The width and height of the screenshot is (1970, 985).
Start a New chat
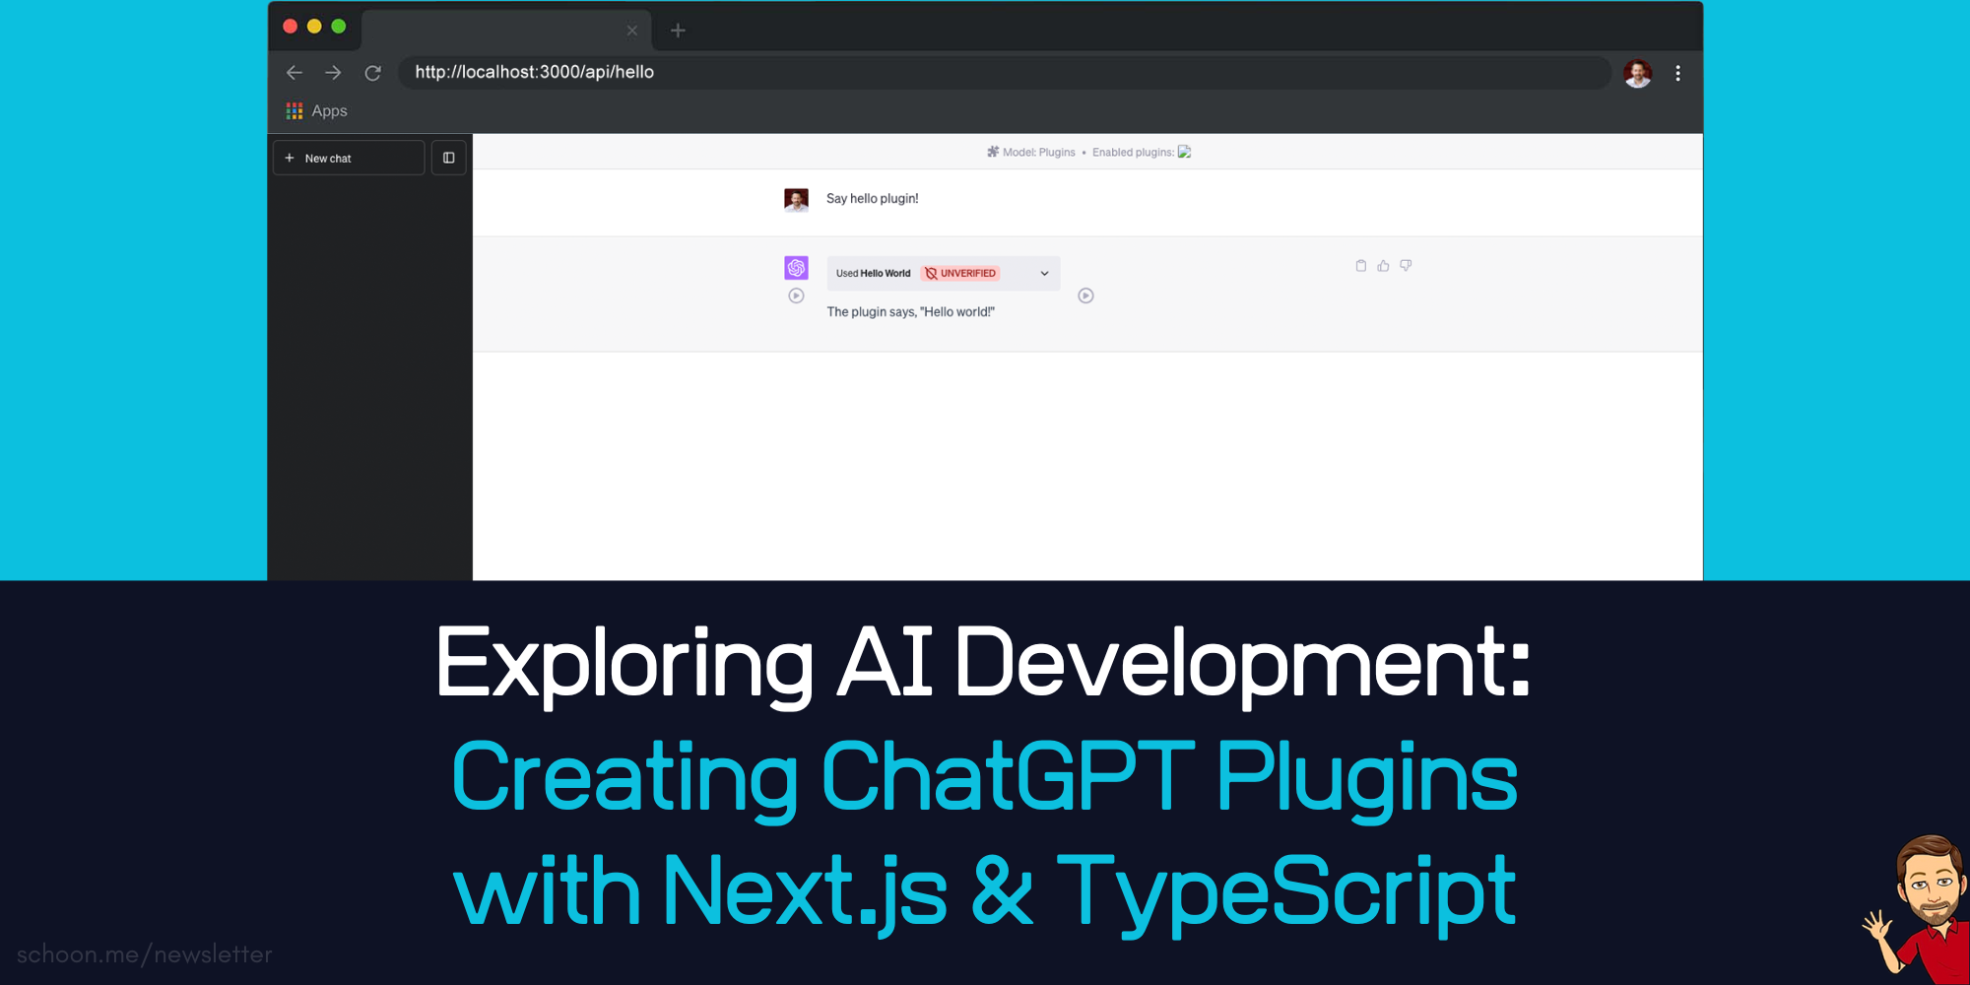(x=349, y=158)
